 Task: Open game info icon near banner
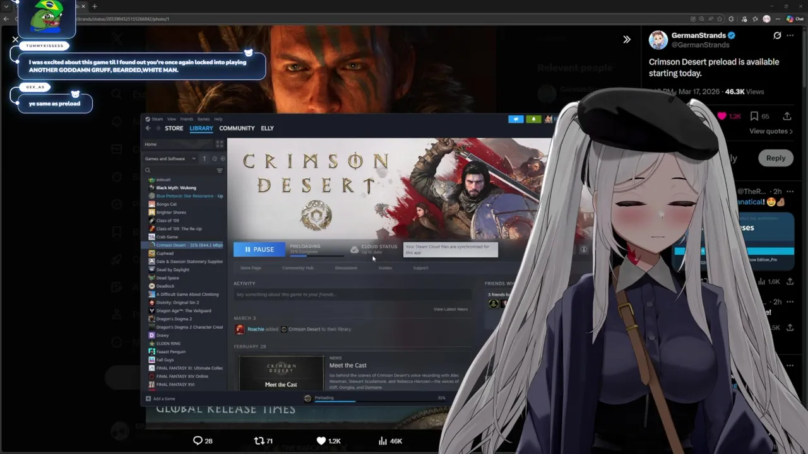click(x=583, y=250)
